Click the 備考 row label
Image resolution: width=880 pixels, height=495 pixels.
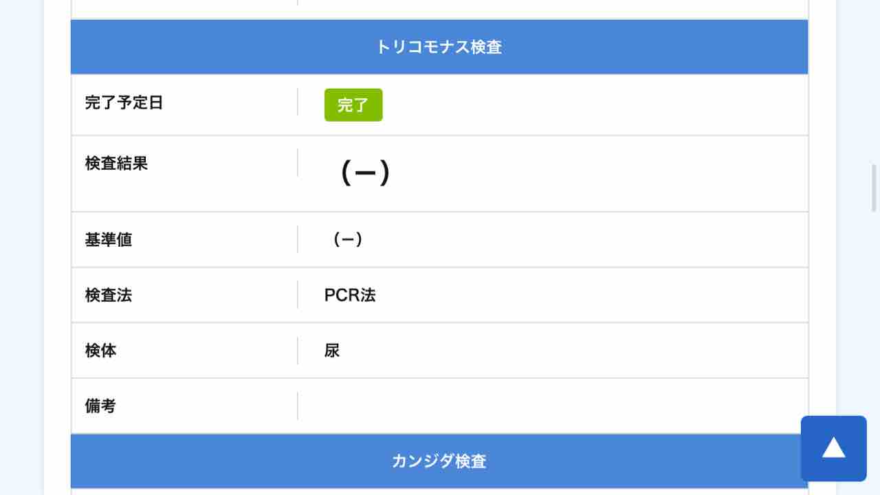pos(100,406)
